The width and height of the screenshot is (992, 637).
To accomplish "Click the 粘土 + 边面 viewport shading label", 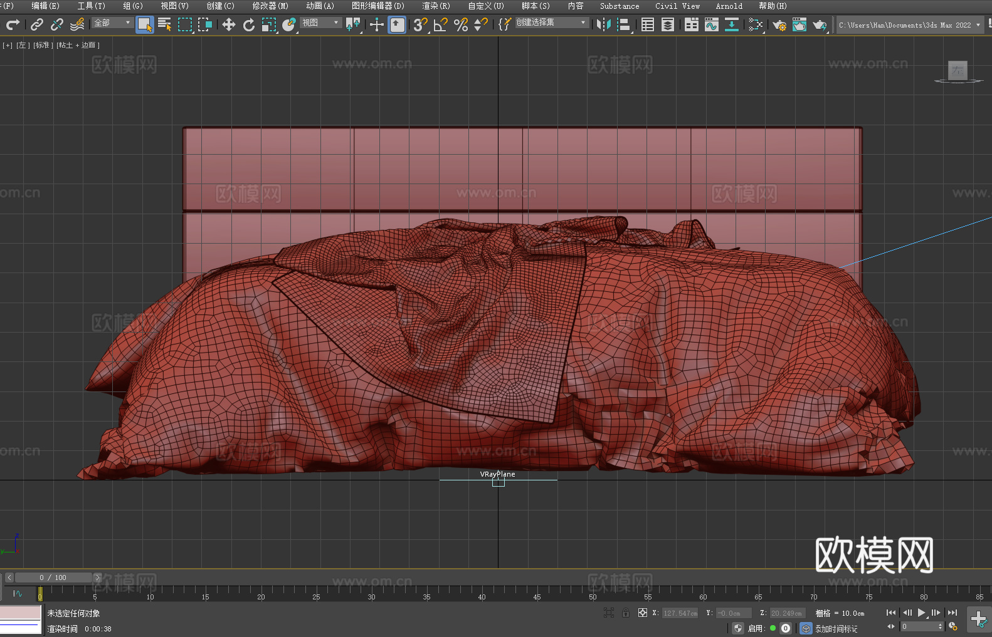I will 78,45.
